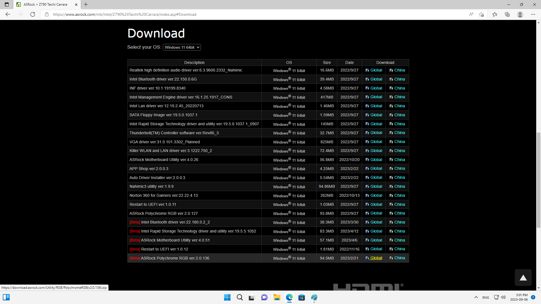Click Windows Start button on taskbar

(227, 297)
